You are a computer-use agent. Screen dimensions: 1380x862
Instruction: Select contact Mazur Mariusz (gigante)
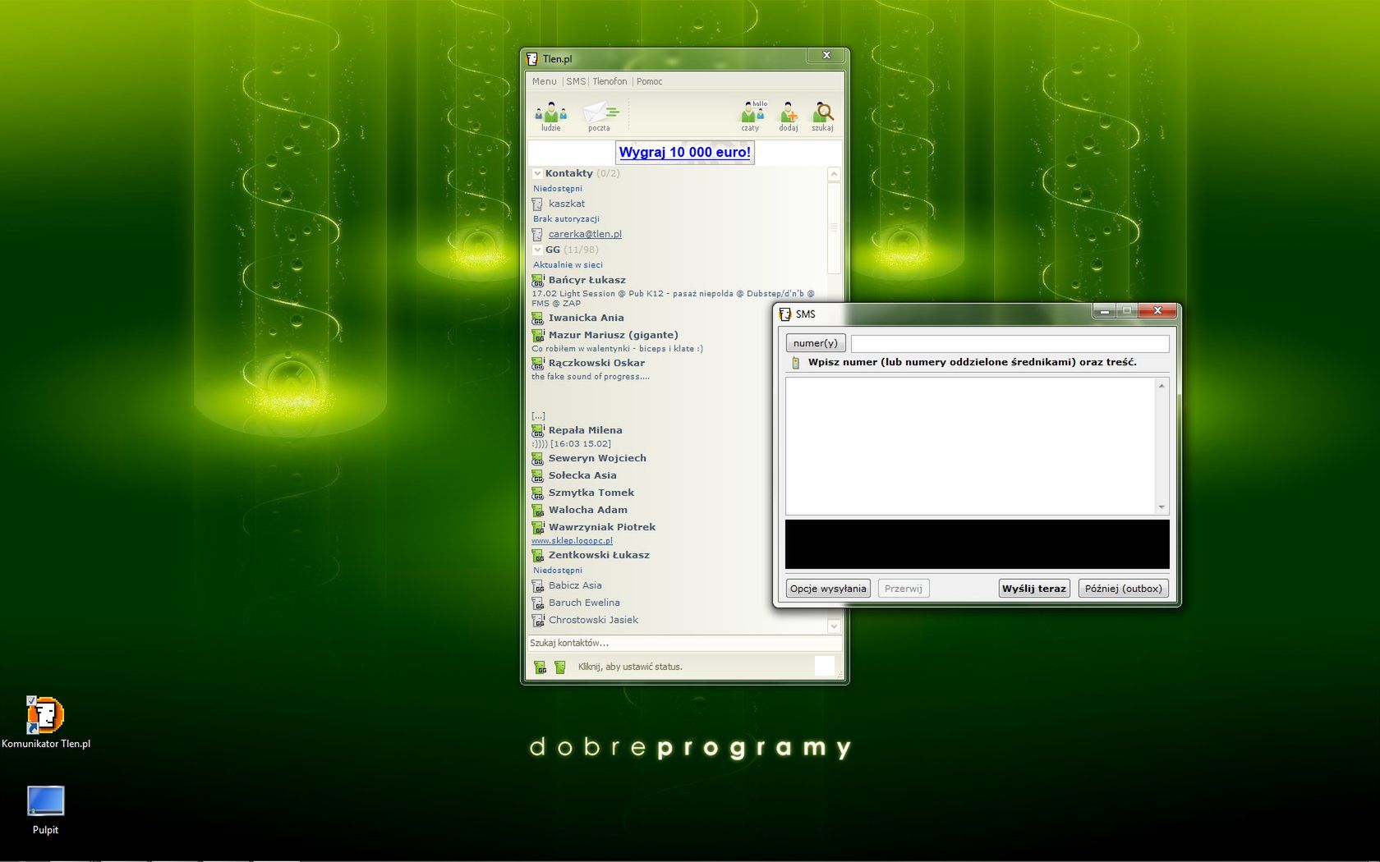tap(614, 335)
